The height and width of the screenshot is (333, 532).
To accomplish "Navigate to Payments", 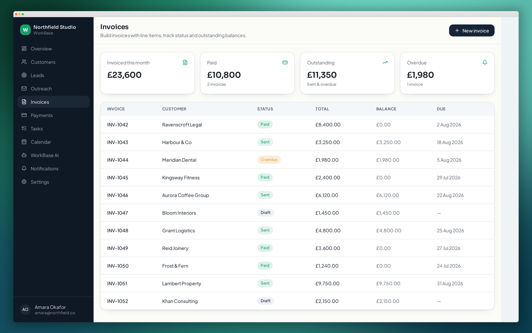I will [53, 115].
